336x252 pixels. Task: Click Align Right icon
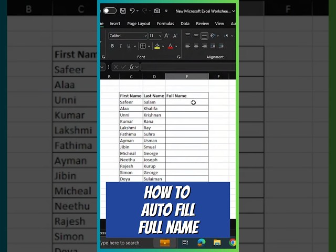coord(204,46)
